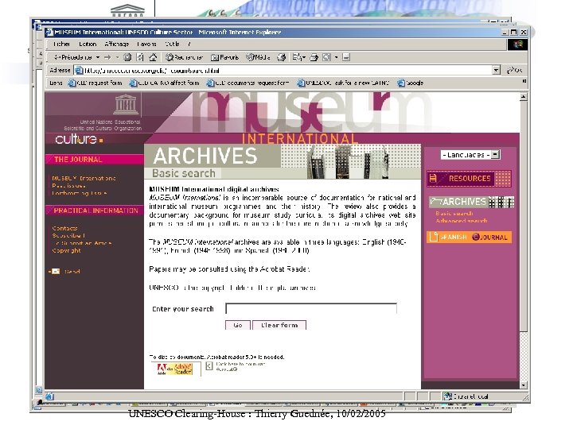Click the Adobe Reader badge
The image size is (573, 429).
click(x=175, y=369)
